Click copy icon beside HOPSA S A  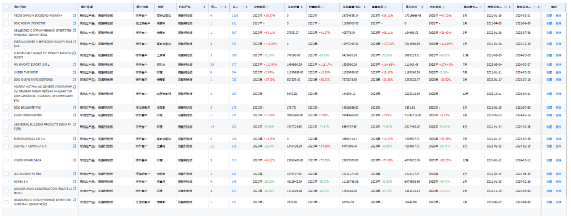coord(75,181)
